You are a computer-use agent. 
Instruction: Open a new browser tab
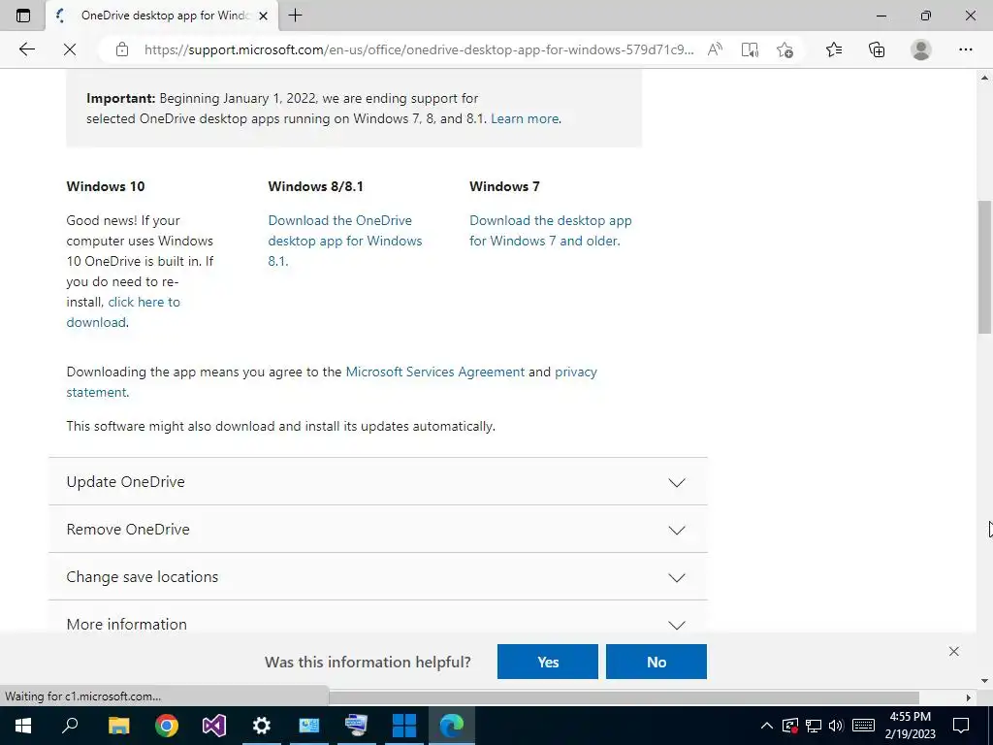pyautogui.click(x=295, y=16)
